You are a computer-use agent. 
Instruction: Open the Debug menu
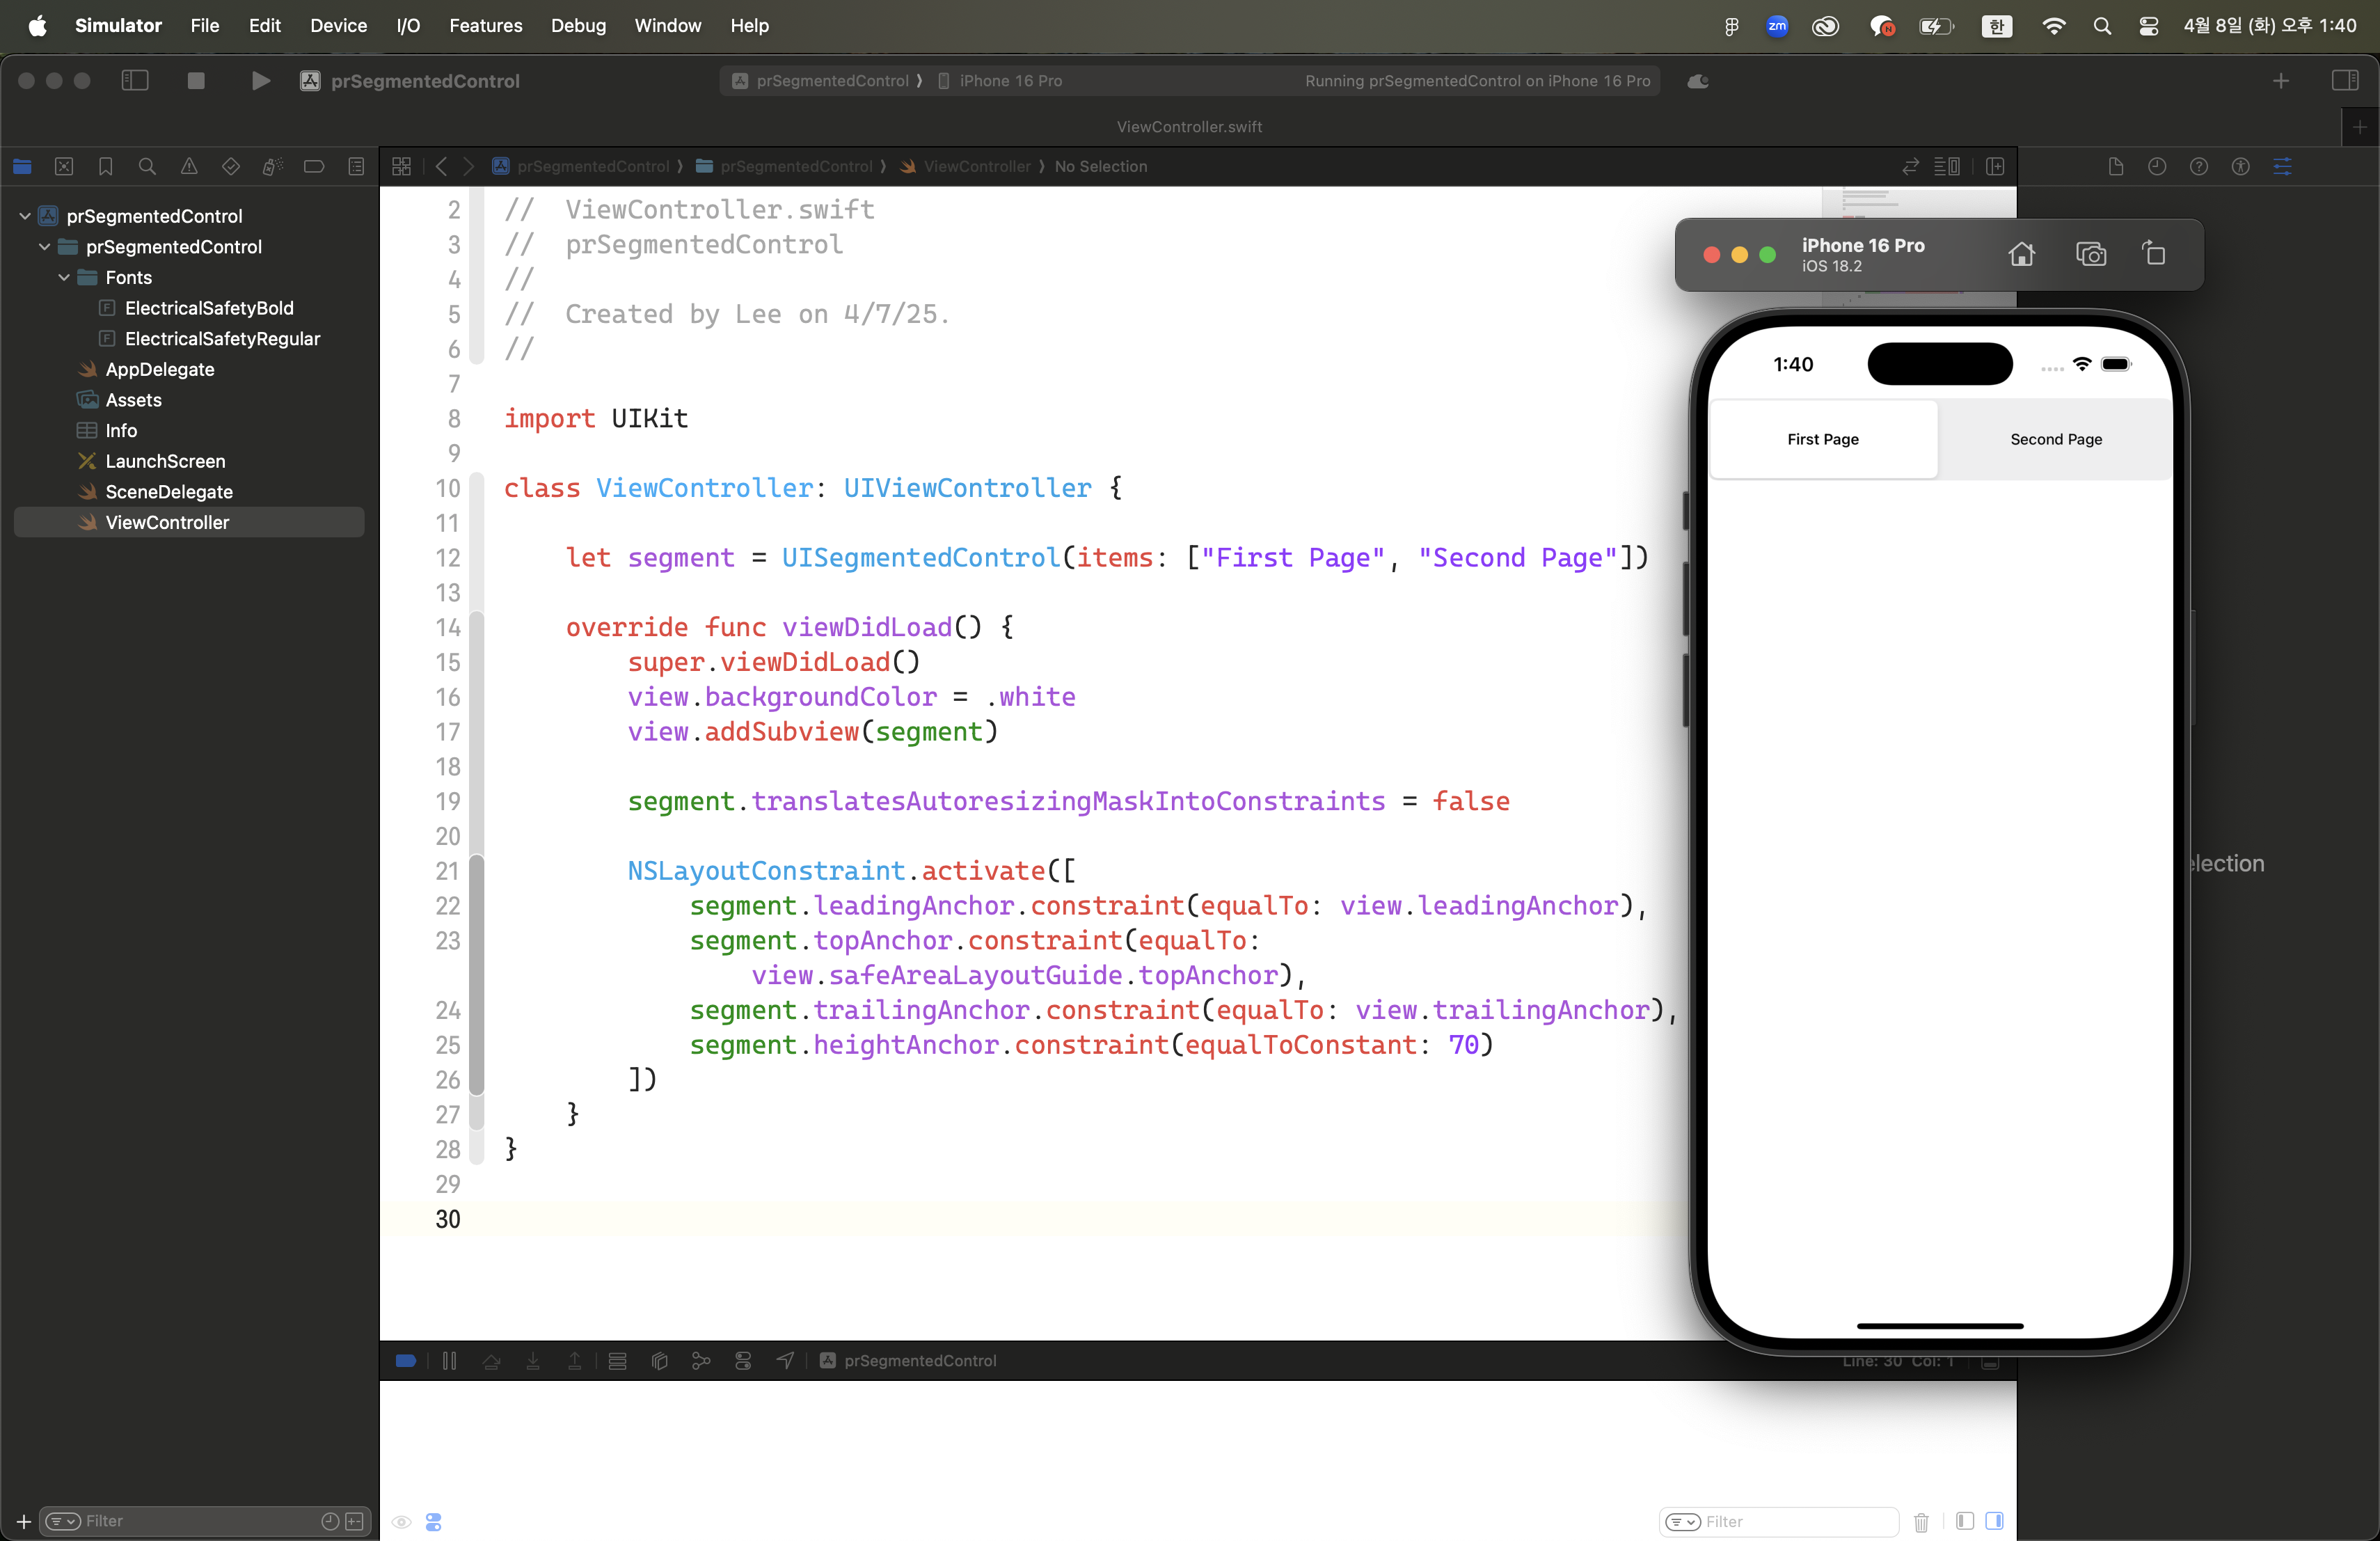tap(578, 26)
